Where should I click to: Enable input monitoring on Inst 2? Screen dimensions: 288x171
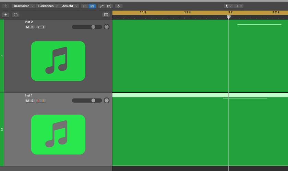point(43,27)
